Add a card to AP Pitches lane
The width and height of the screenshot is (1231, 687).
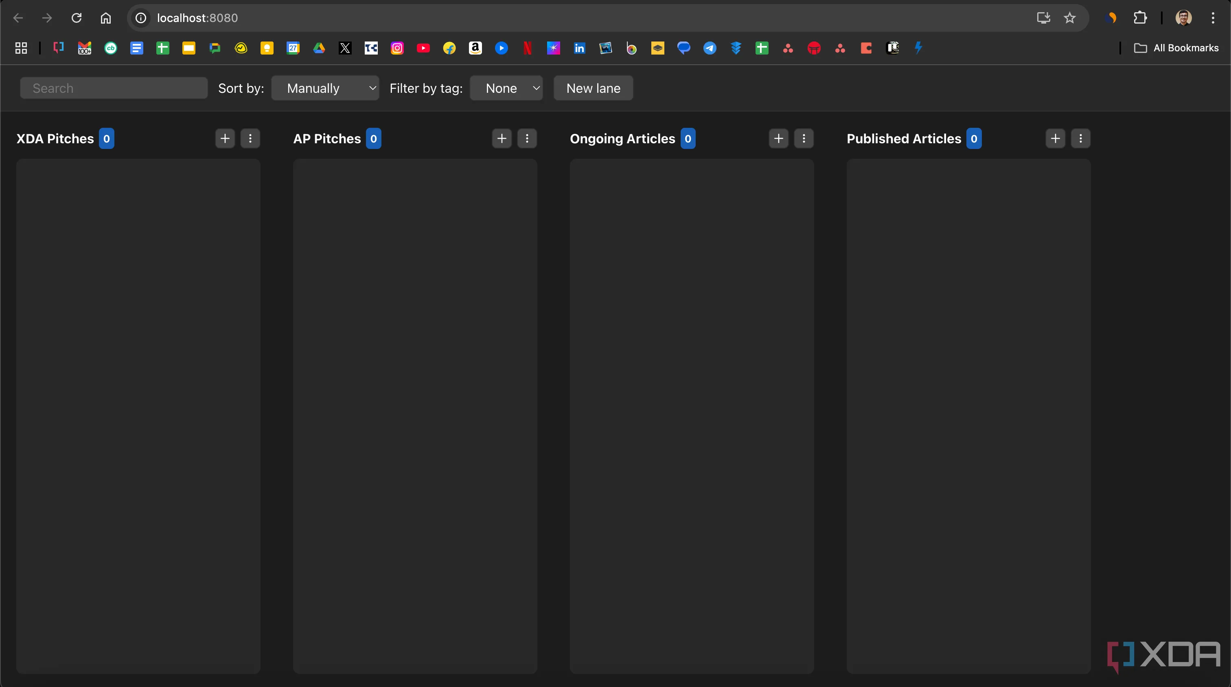click(x=501, y=138)
